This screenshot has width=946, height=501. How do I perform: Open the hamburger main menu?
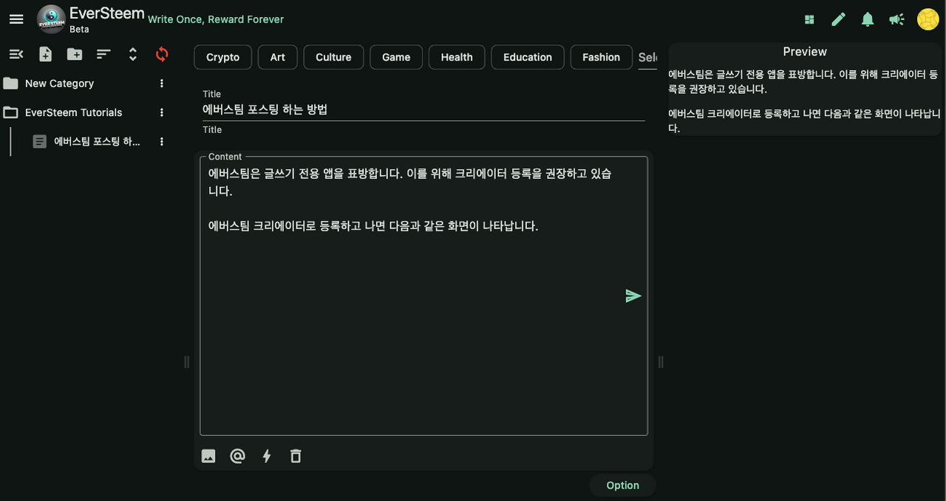16,19
